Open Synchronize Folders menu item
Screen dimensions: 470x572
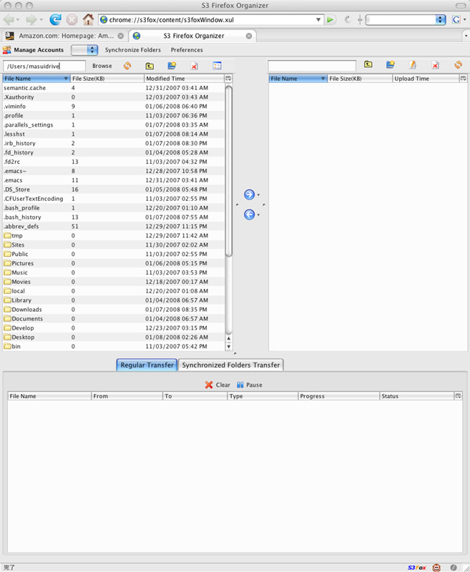133,50
